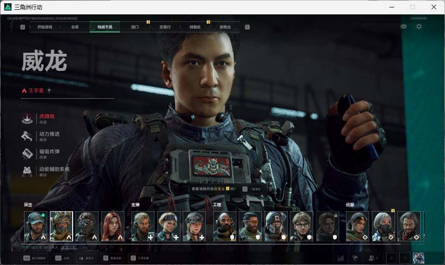The height and width of the screenshot is (265, 445).
Task: Select the 磁吸炸弹 skill icon
Action: [x=27, y=153]
